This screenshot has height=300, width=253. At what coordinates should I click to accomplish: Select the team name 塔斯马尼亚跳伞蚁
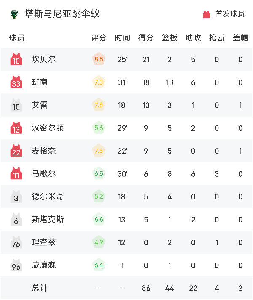[62, 14]
